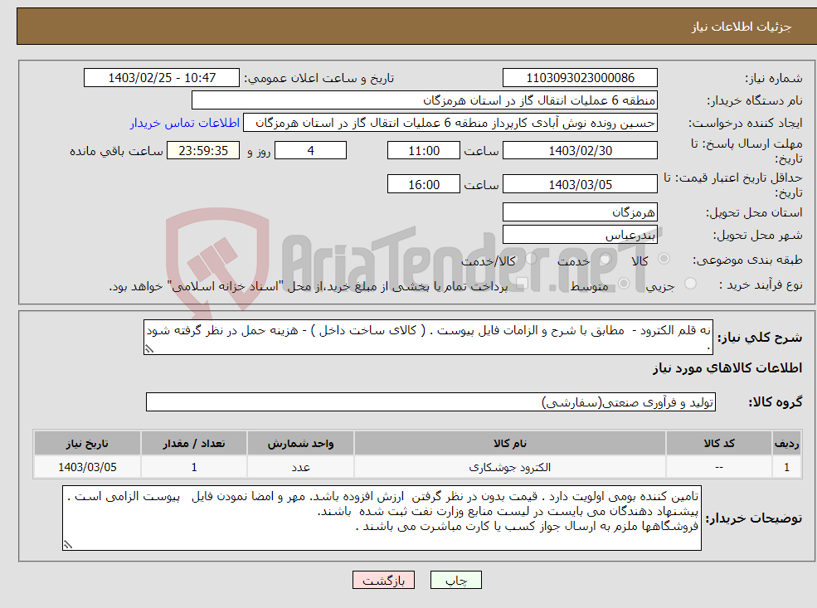Click the response deadline date 1403/02/30

[x=580, y=151]
